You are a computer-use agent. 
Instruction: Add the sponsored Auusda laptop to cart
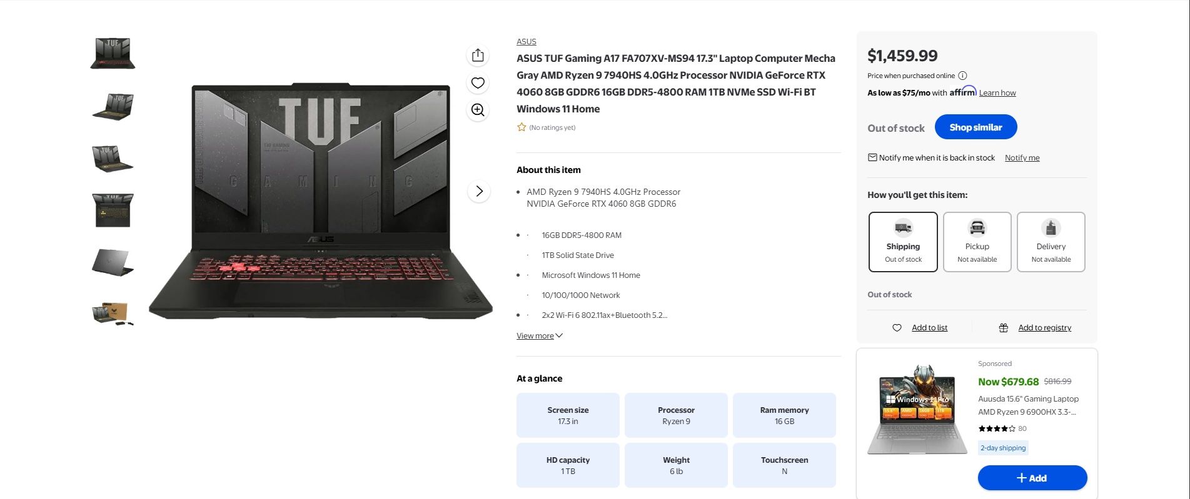click(1032, 478)
